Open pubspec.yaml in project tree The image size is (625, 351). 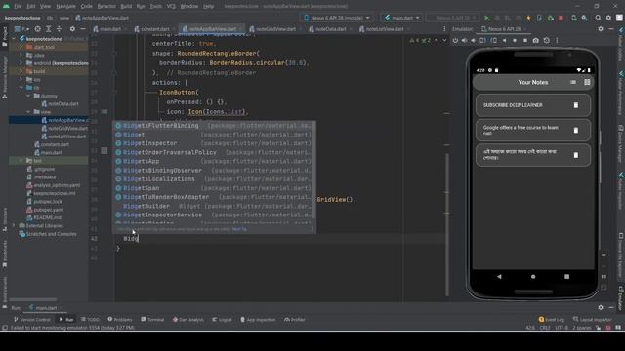coord(45,210)
